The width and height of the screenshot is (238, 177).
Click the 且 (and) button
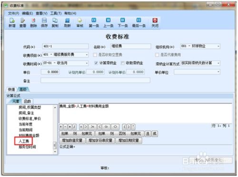point(148,134)
